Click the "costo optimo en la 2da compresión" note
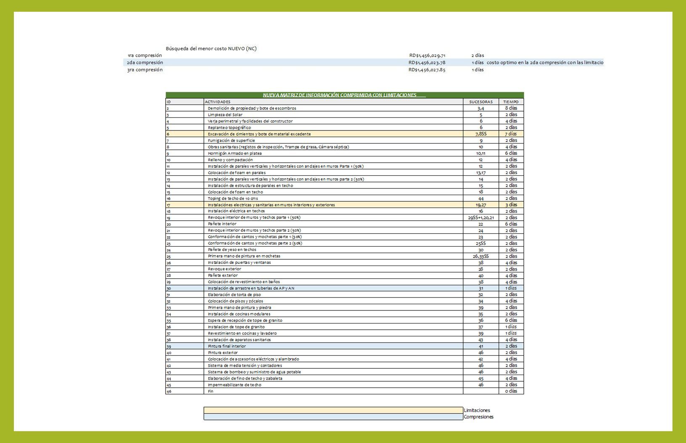 click(x=545, y=63)
